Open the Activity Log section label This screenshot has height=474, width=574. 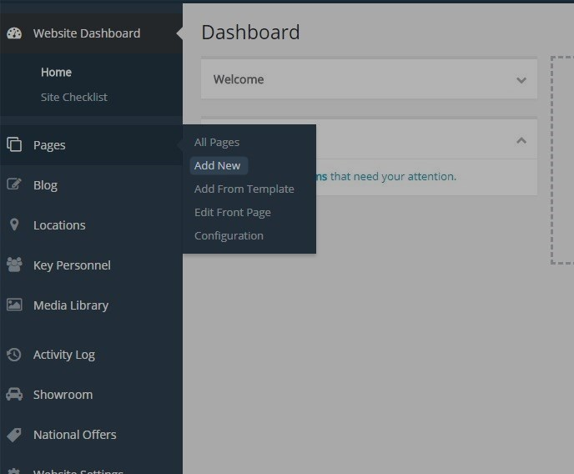64,355
